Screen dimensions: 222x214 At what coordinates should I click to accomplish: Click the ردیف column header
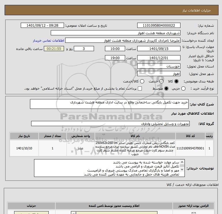pos(209,136)
